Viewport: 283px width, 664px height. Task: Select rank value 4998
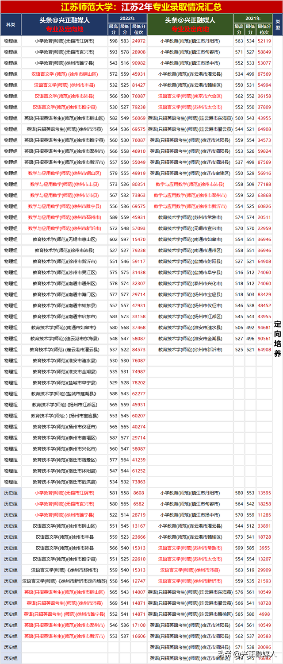click(x=264, y=614)
